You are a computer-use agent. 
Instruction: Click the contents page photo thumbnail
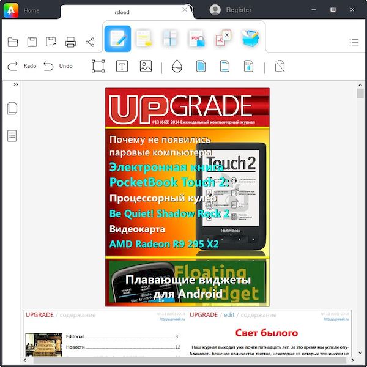[44, 344]
